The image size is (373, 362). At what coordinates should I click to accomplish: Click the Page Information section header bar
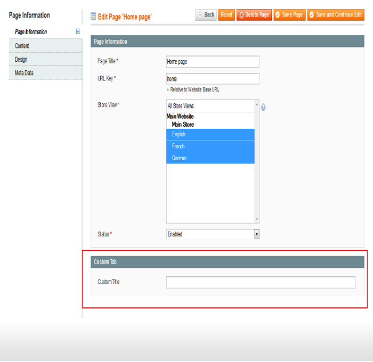coord(228,42)
